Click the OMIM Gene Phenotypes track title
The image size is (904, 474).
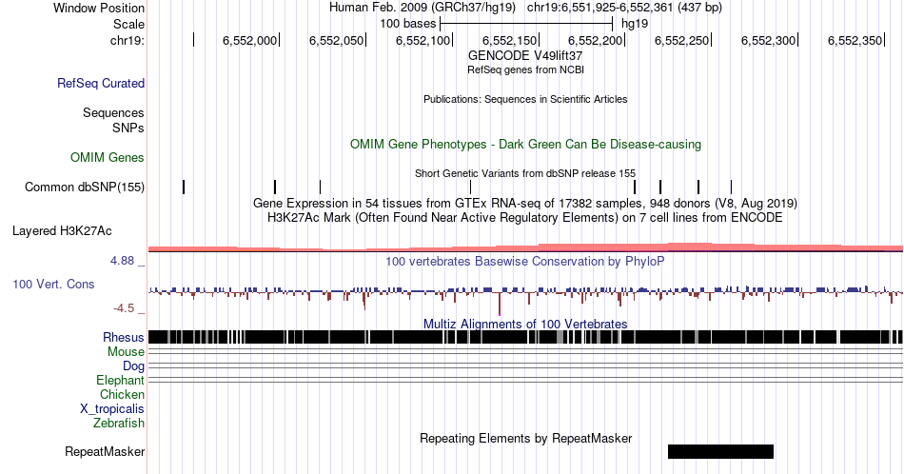(x=525, y=144)
